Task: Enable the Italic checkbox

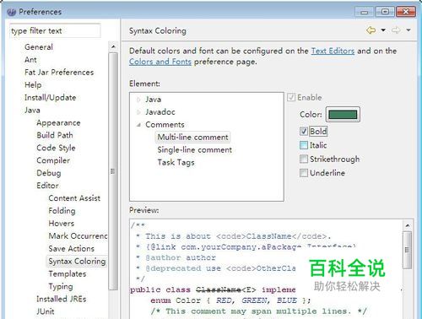Action: point(304,145)
